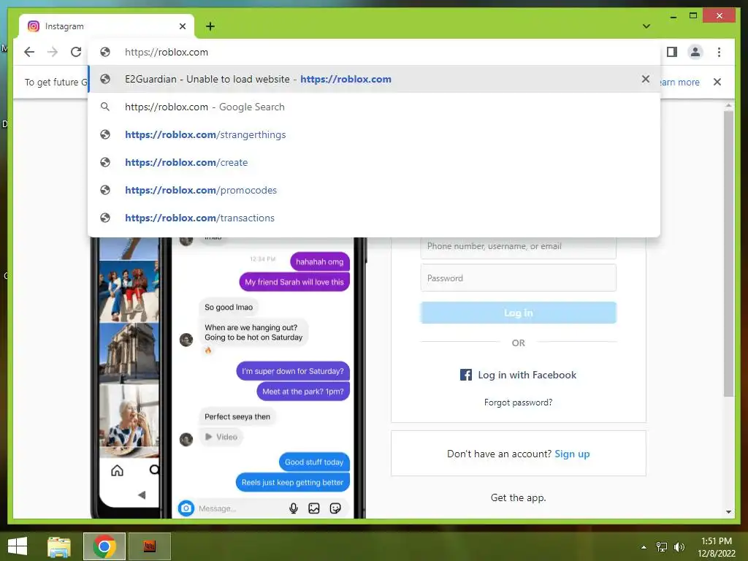The image size is (748, 561).
Task: Click the 'Get the app.' text
Action: pyautogui.click(x=518, y=497)
